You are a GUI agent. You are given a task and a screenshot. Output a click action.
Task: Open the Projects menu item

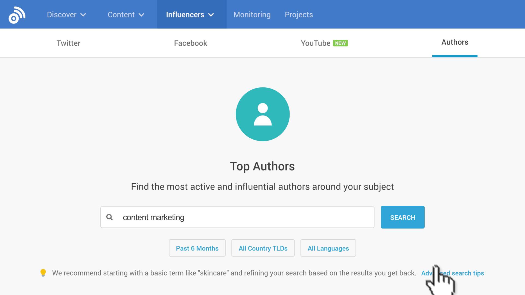tap(299, 14)
